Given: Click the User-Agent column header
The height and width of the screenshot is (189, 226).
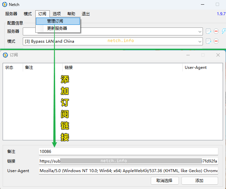Looking at the screenshot, I should tap(196, 68).
